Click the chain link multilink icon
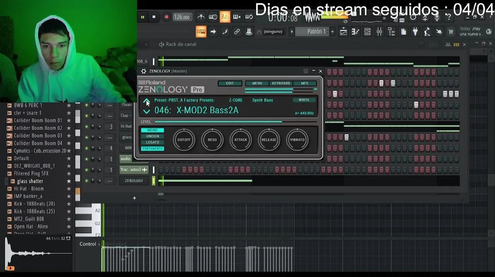 (x=237, y=32)
